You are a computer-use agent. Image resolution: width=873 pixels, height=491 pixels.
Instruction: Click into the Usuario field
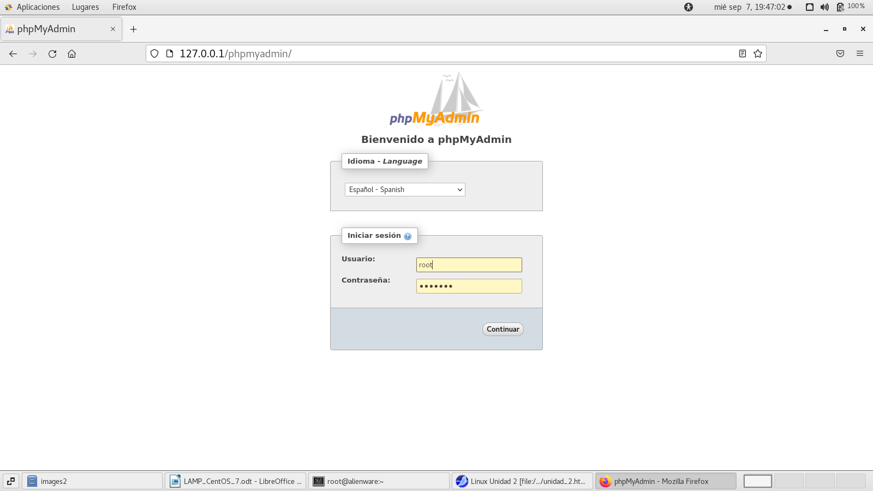469,265
